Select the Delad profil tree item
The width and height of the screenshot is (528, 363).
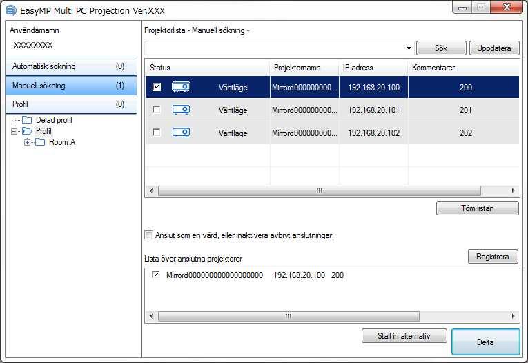tap(54, 120)
